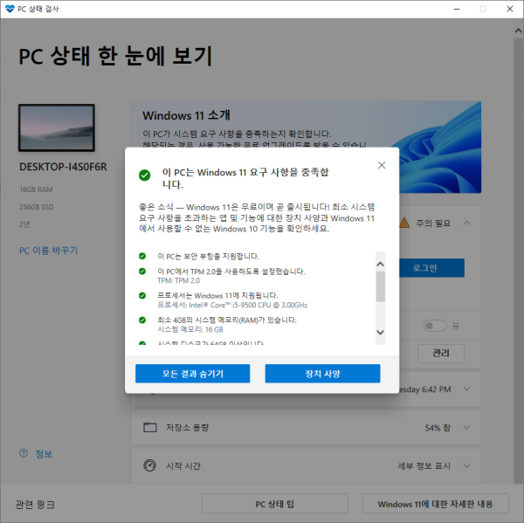Image resolution: width=524 pixels, height=523 pixels.
Task: Click the 로그인 button
Action: (431, 268)
